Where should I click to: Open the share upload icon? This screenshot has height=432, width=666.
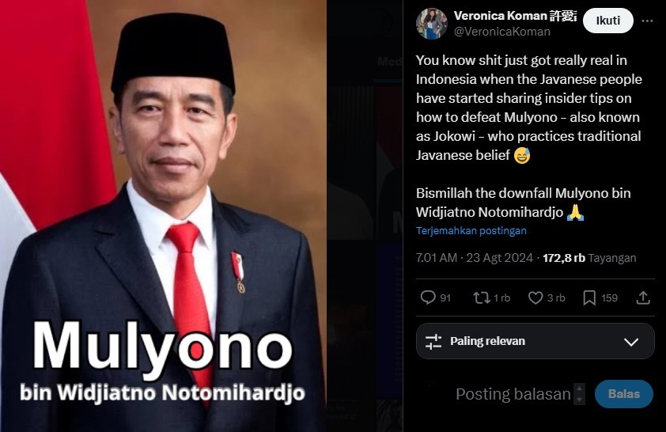click(643, 297)
